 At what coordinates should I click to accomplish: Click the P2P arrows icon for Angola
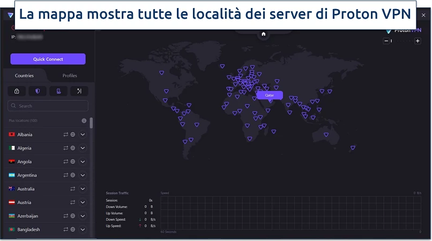pyautogui.click(x=65, y=161)
